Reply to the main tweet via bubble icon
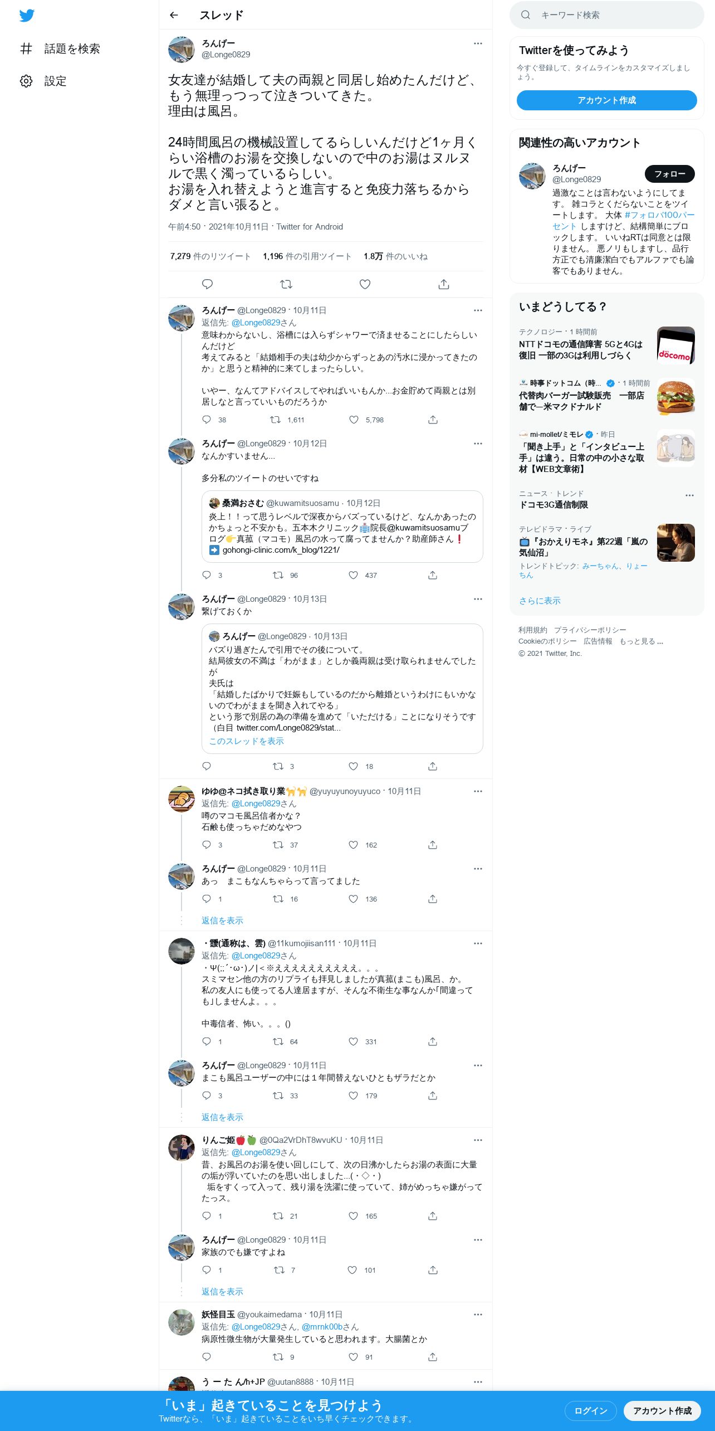The width and height of the screenshot is (715, 1431). (207, 284)
